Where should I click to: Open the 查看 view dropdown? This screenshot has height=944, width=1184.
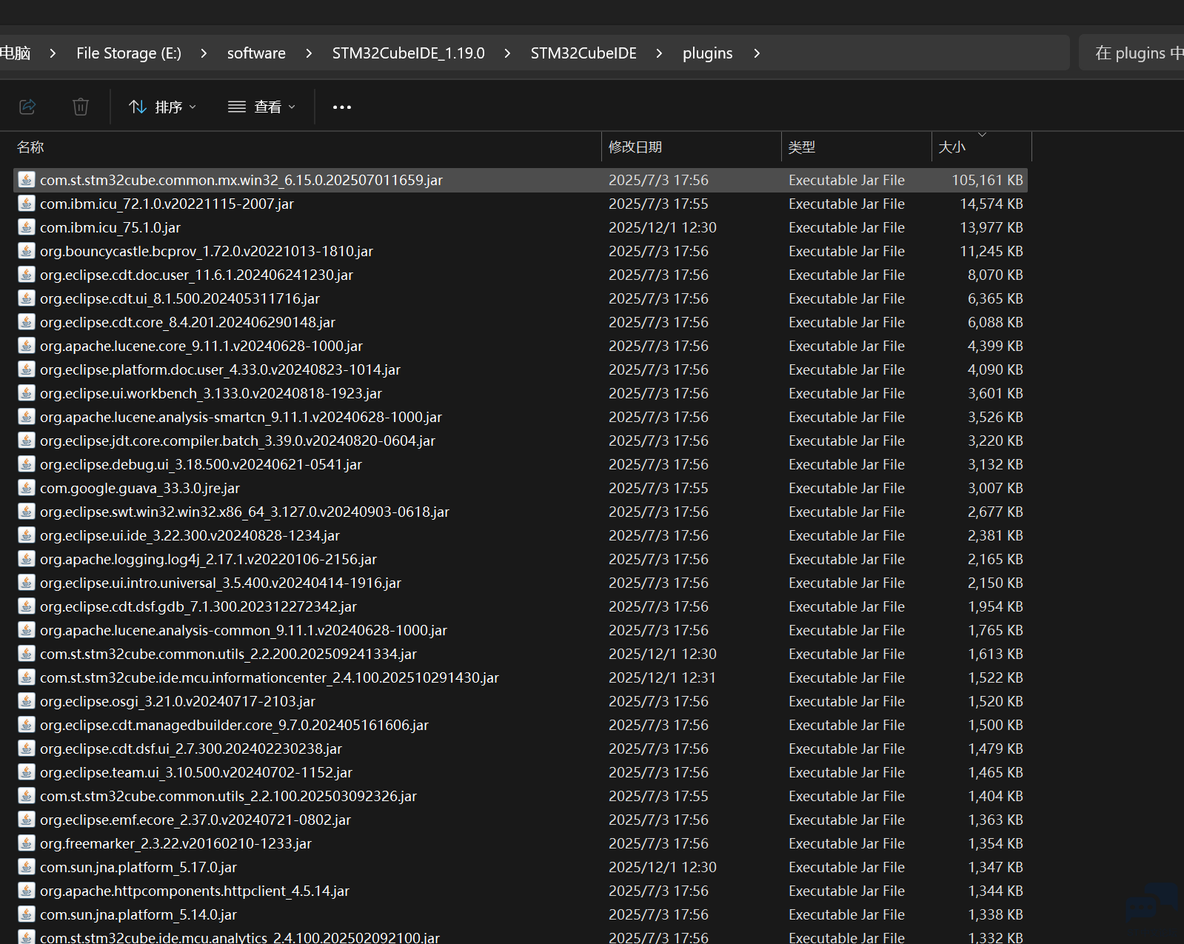pyautogui.click(x=261, y=107)
